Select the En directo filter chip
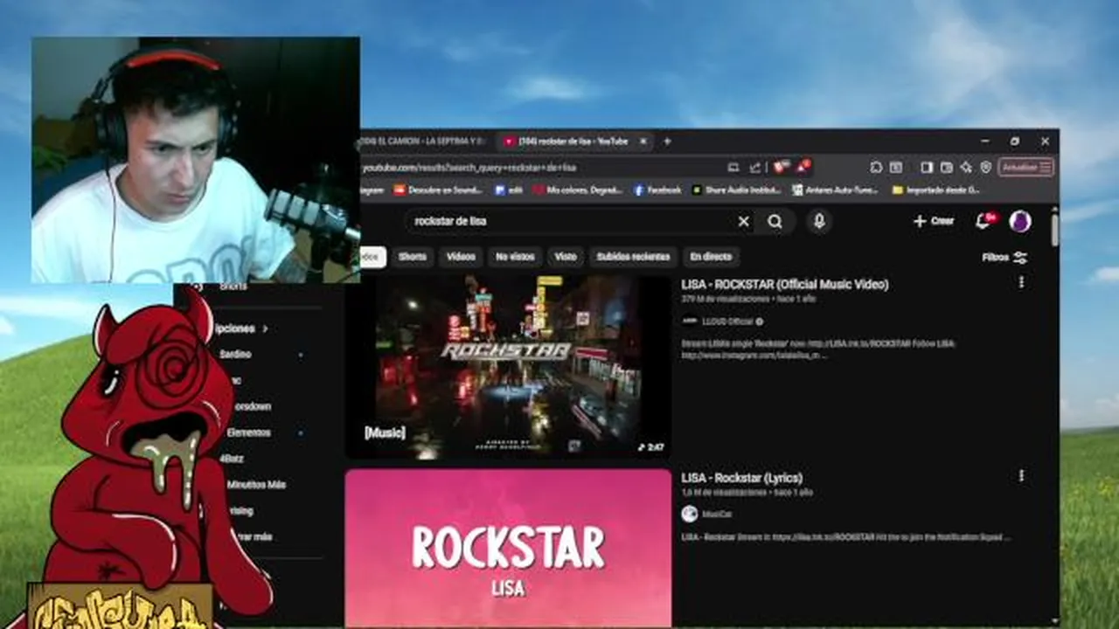Screen dimensions: 1119x629 coord(711,256)
